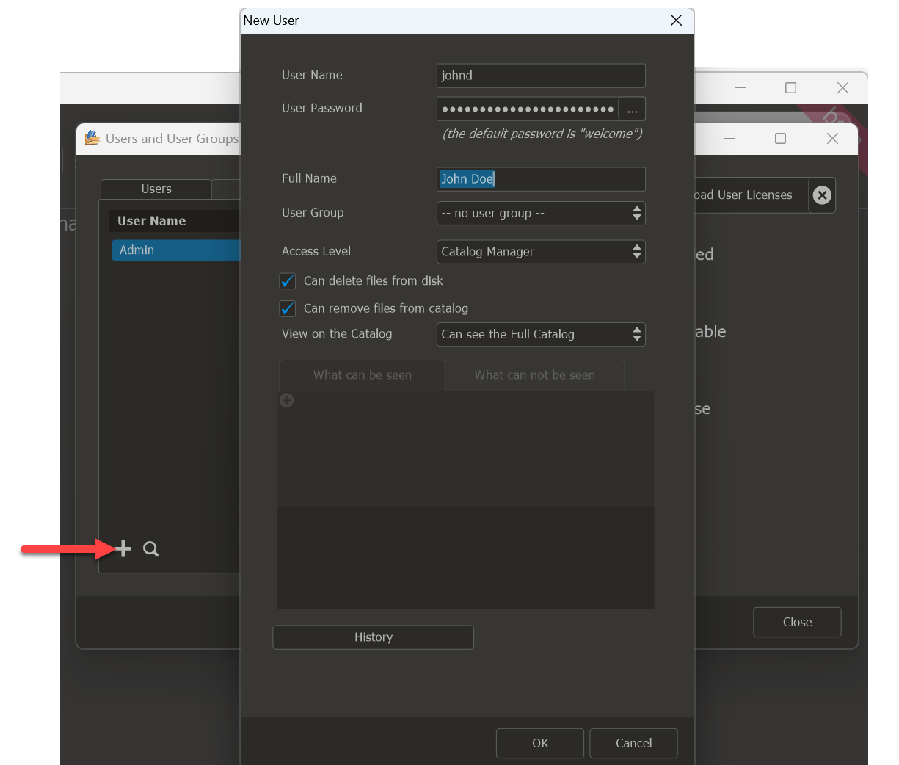
Task: Select Admin in the user list
Action: coord(176,250)
